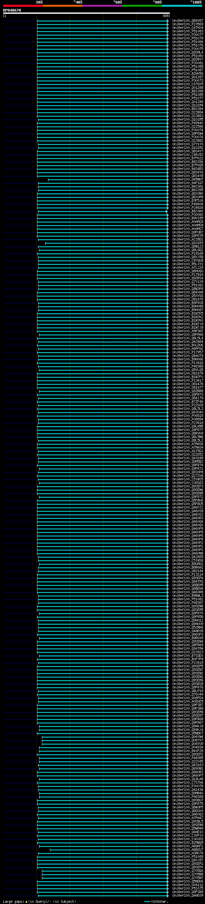Open hit UniRef100_A4F1Q7
Screen dimensions: 205x904
pos(188,183)
